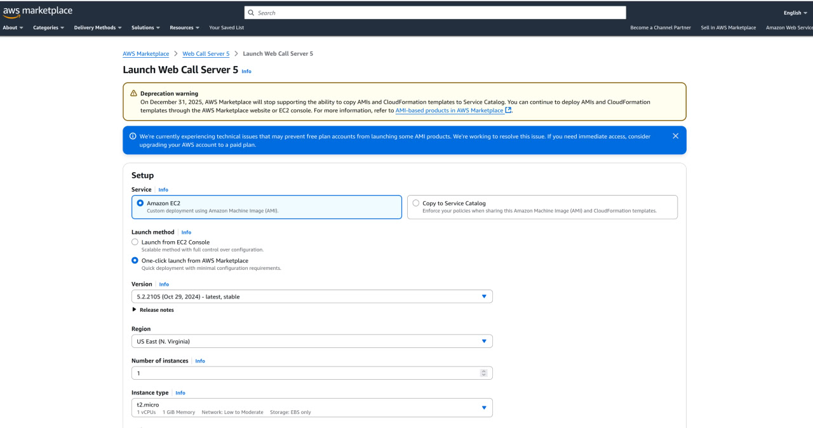
Task: Click the Setup section heading
Action: point(142,175)
